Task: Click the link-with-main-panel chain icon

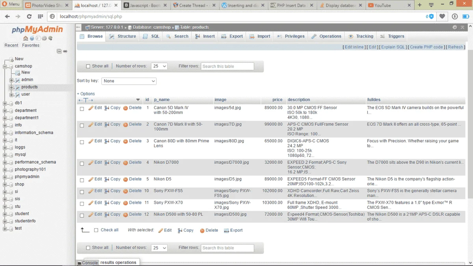Action: point(65,51)
